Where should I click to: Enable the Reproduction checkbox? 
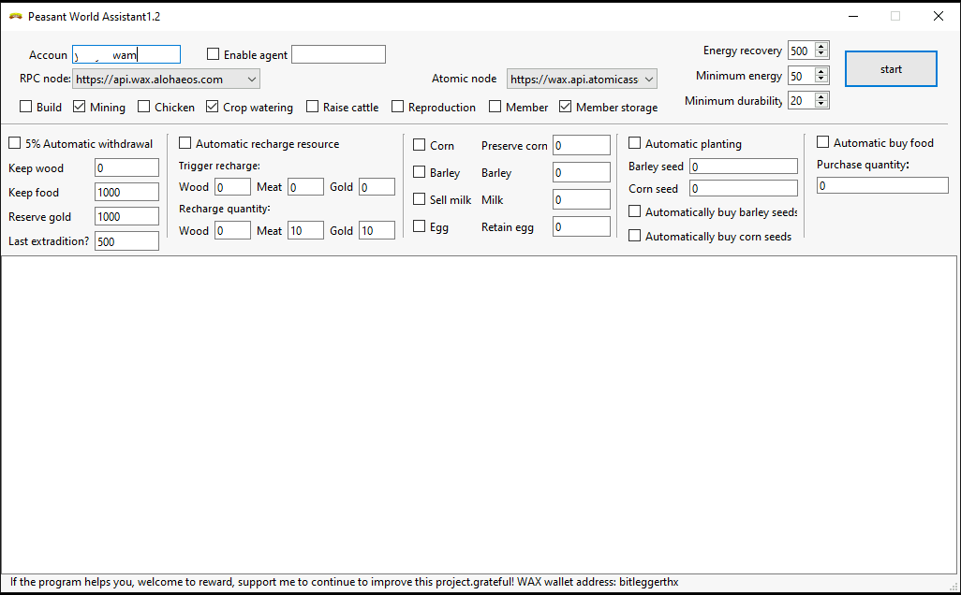pyautogui.click(x=398, y=107)
